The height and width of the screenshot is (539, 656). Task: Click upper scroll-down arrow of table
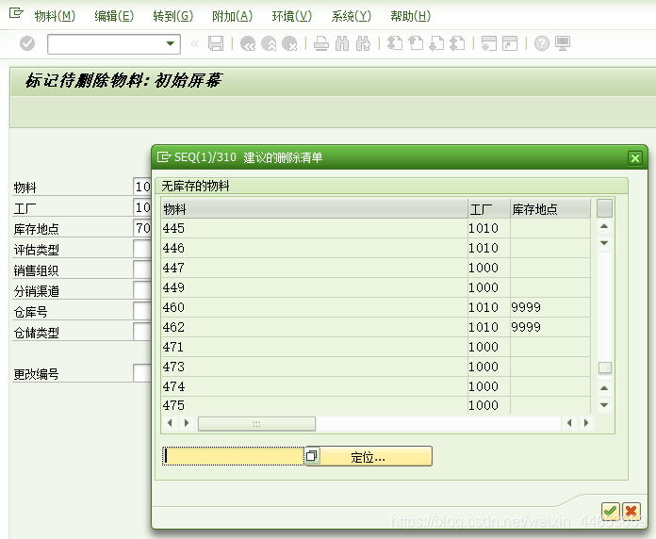pyautogui.click(x=604, y=243)
